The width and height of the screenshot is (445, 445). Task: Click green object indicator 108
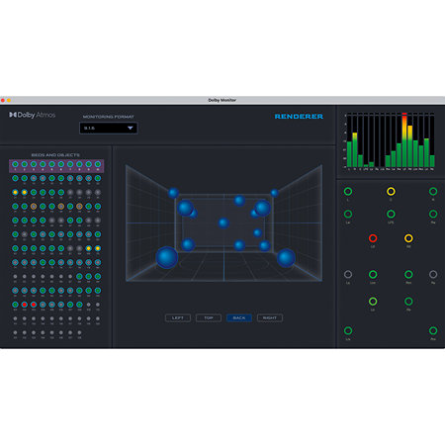click(x=79, y=305)
